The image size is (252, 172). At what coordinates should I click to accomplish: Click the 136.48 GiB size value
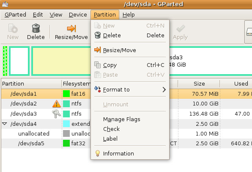pos(204,114)
